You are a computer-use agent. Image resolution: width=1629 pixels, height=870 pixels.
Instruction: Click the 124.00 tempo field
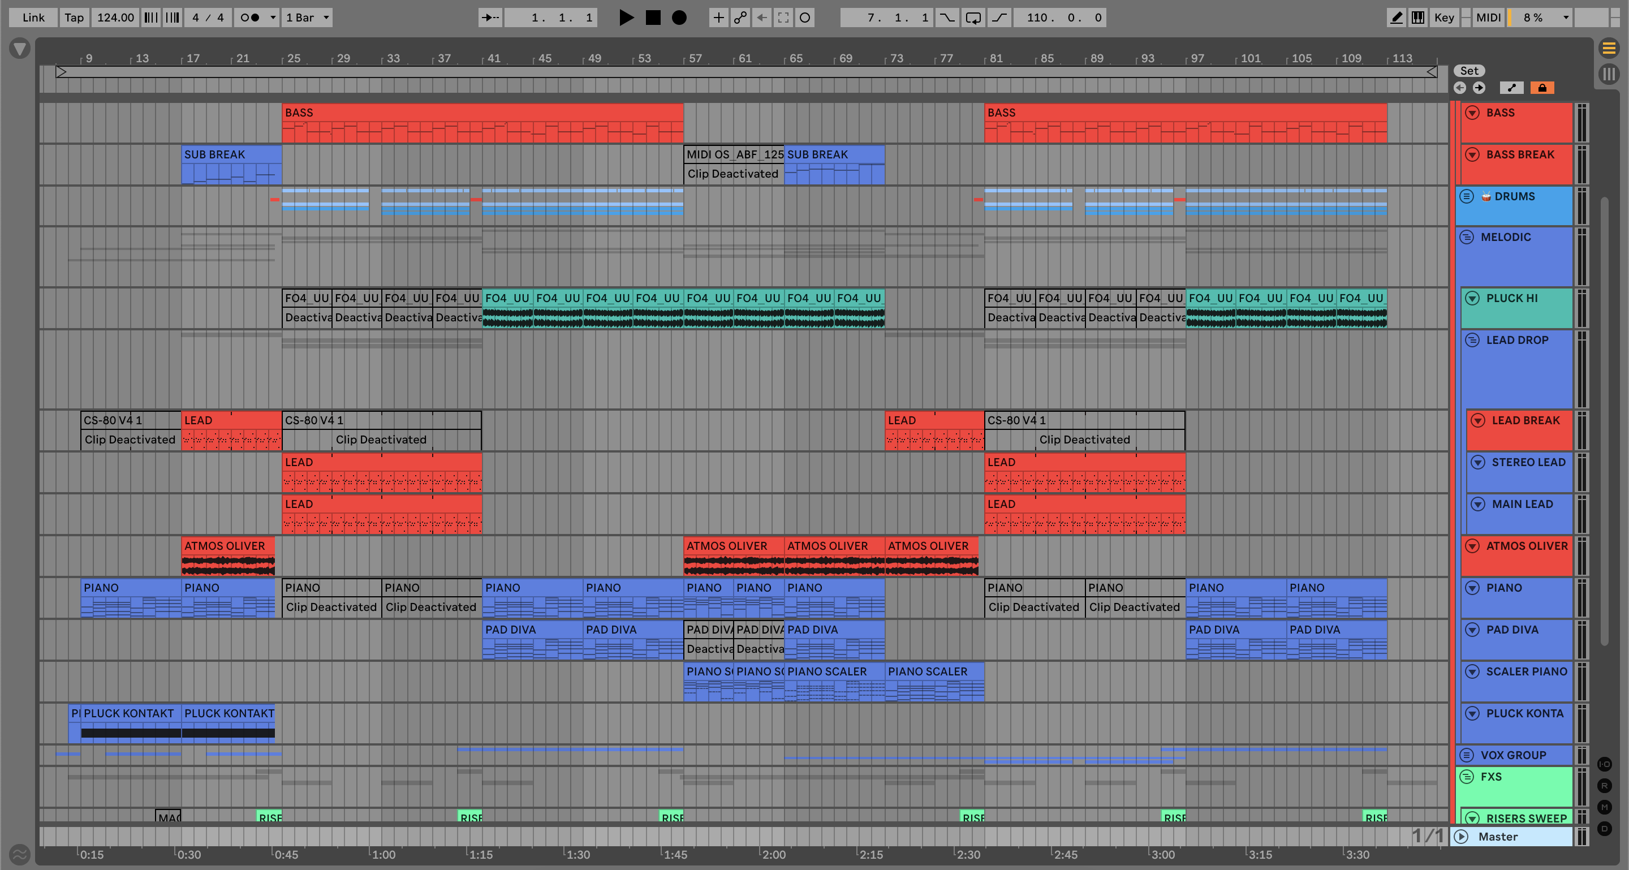pyautogui.click(x=115, y=18)
